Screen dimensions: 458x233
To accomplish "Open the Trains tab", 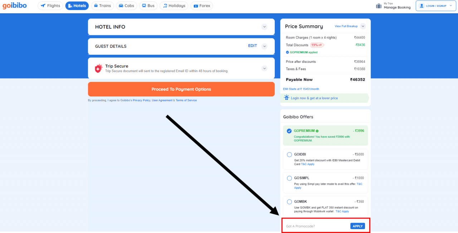I will (x=102, y=6).
